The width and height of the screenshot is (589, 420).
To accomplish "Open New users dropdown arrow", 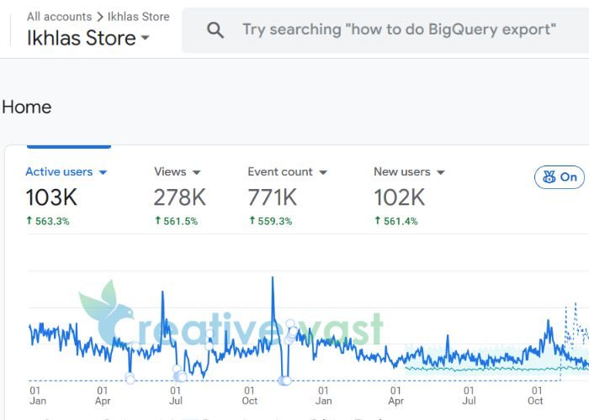I will [441, 172].
